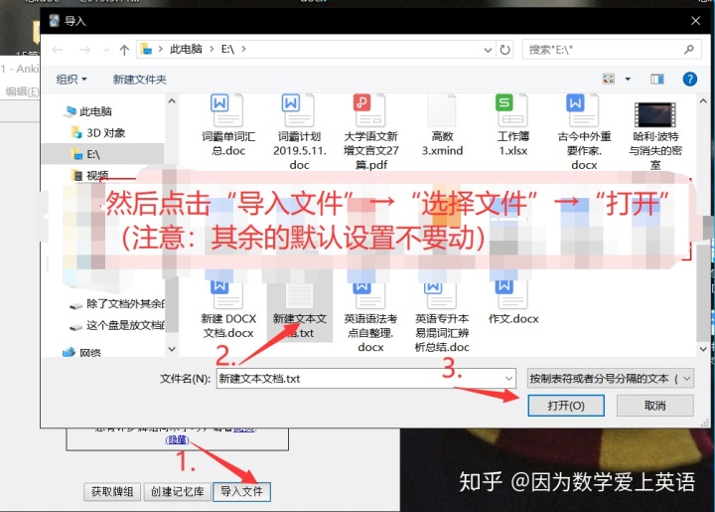Open 此电脑 in the navigation tree

click(95, 111)
